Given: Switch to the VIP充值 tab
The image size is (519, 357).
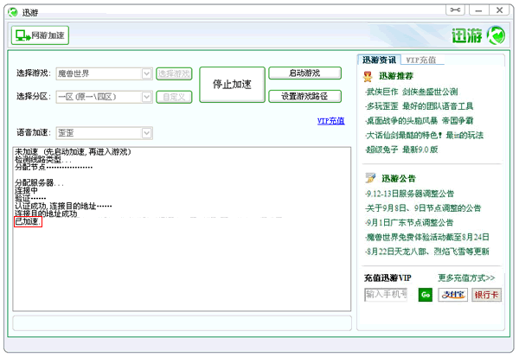Looking at the screenshot, I should [x=421, y=61].
